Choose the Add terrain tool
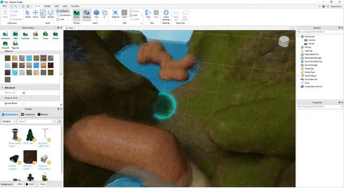Viewport: 344px width, 193px height. pos(16,35)
